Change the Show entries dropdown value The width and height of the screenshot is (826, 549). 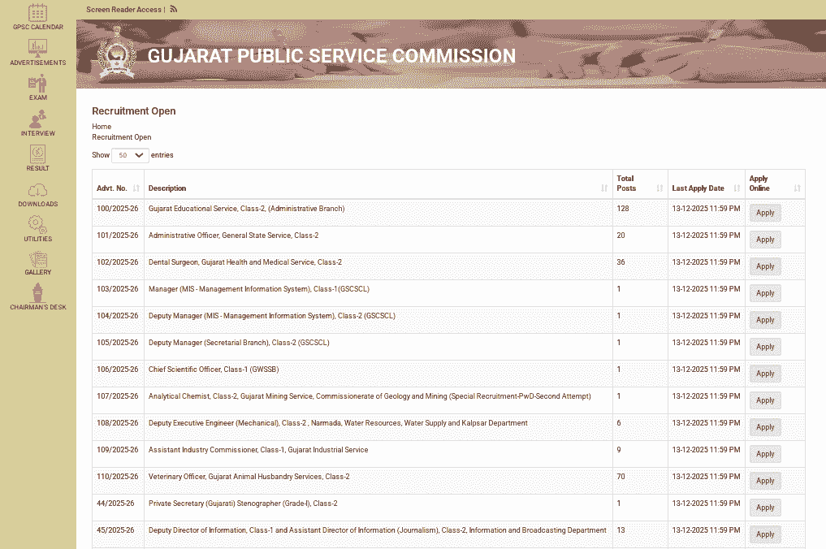pos(129,155)
